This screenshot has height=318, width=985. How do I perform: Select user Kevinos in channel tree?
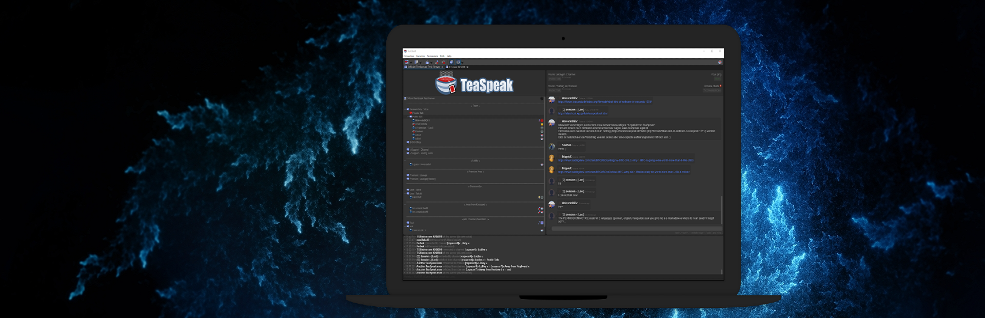pyautogui.click(x=419, y=131)
